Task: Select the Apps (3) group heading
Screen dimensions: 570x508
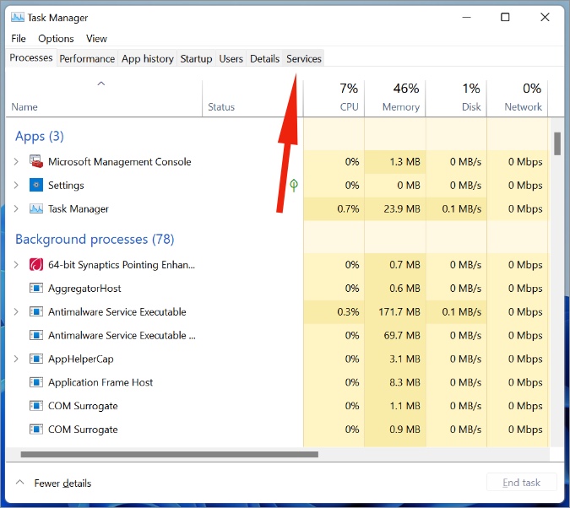Action: (39, 136)
